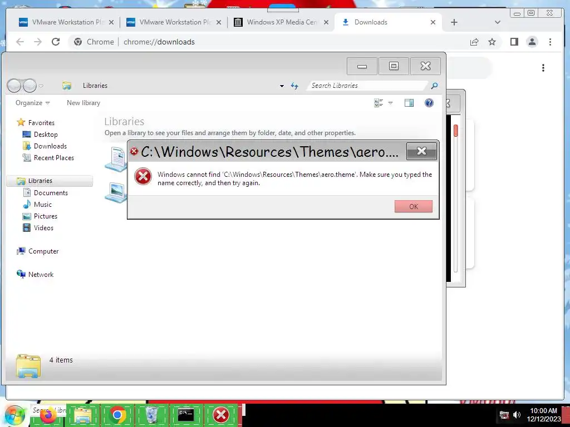Open Desktop in Favorites
Viewport: 570px width, 427px height.
[40, 135]
